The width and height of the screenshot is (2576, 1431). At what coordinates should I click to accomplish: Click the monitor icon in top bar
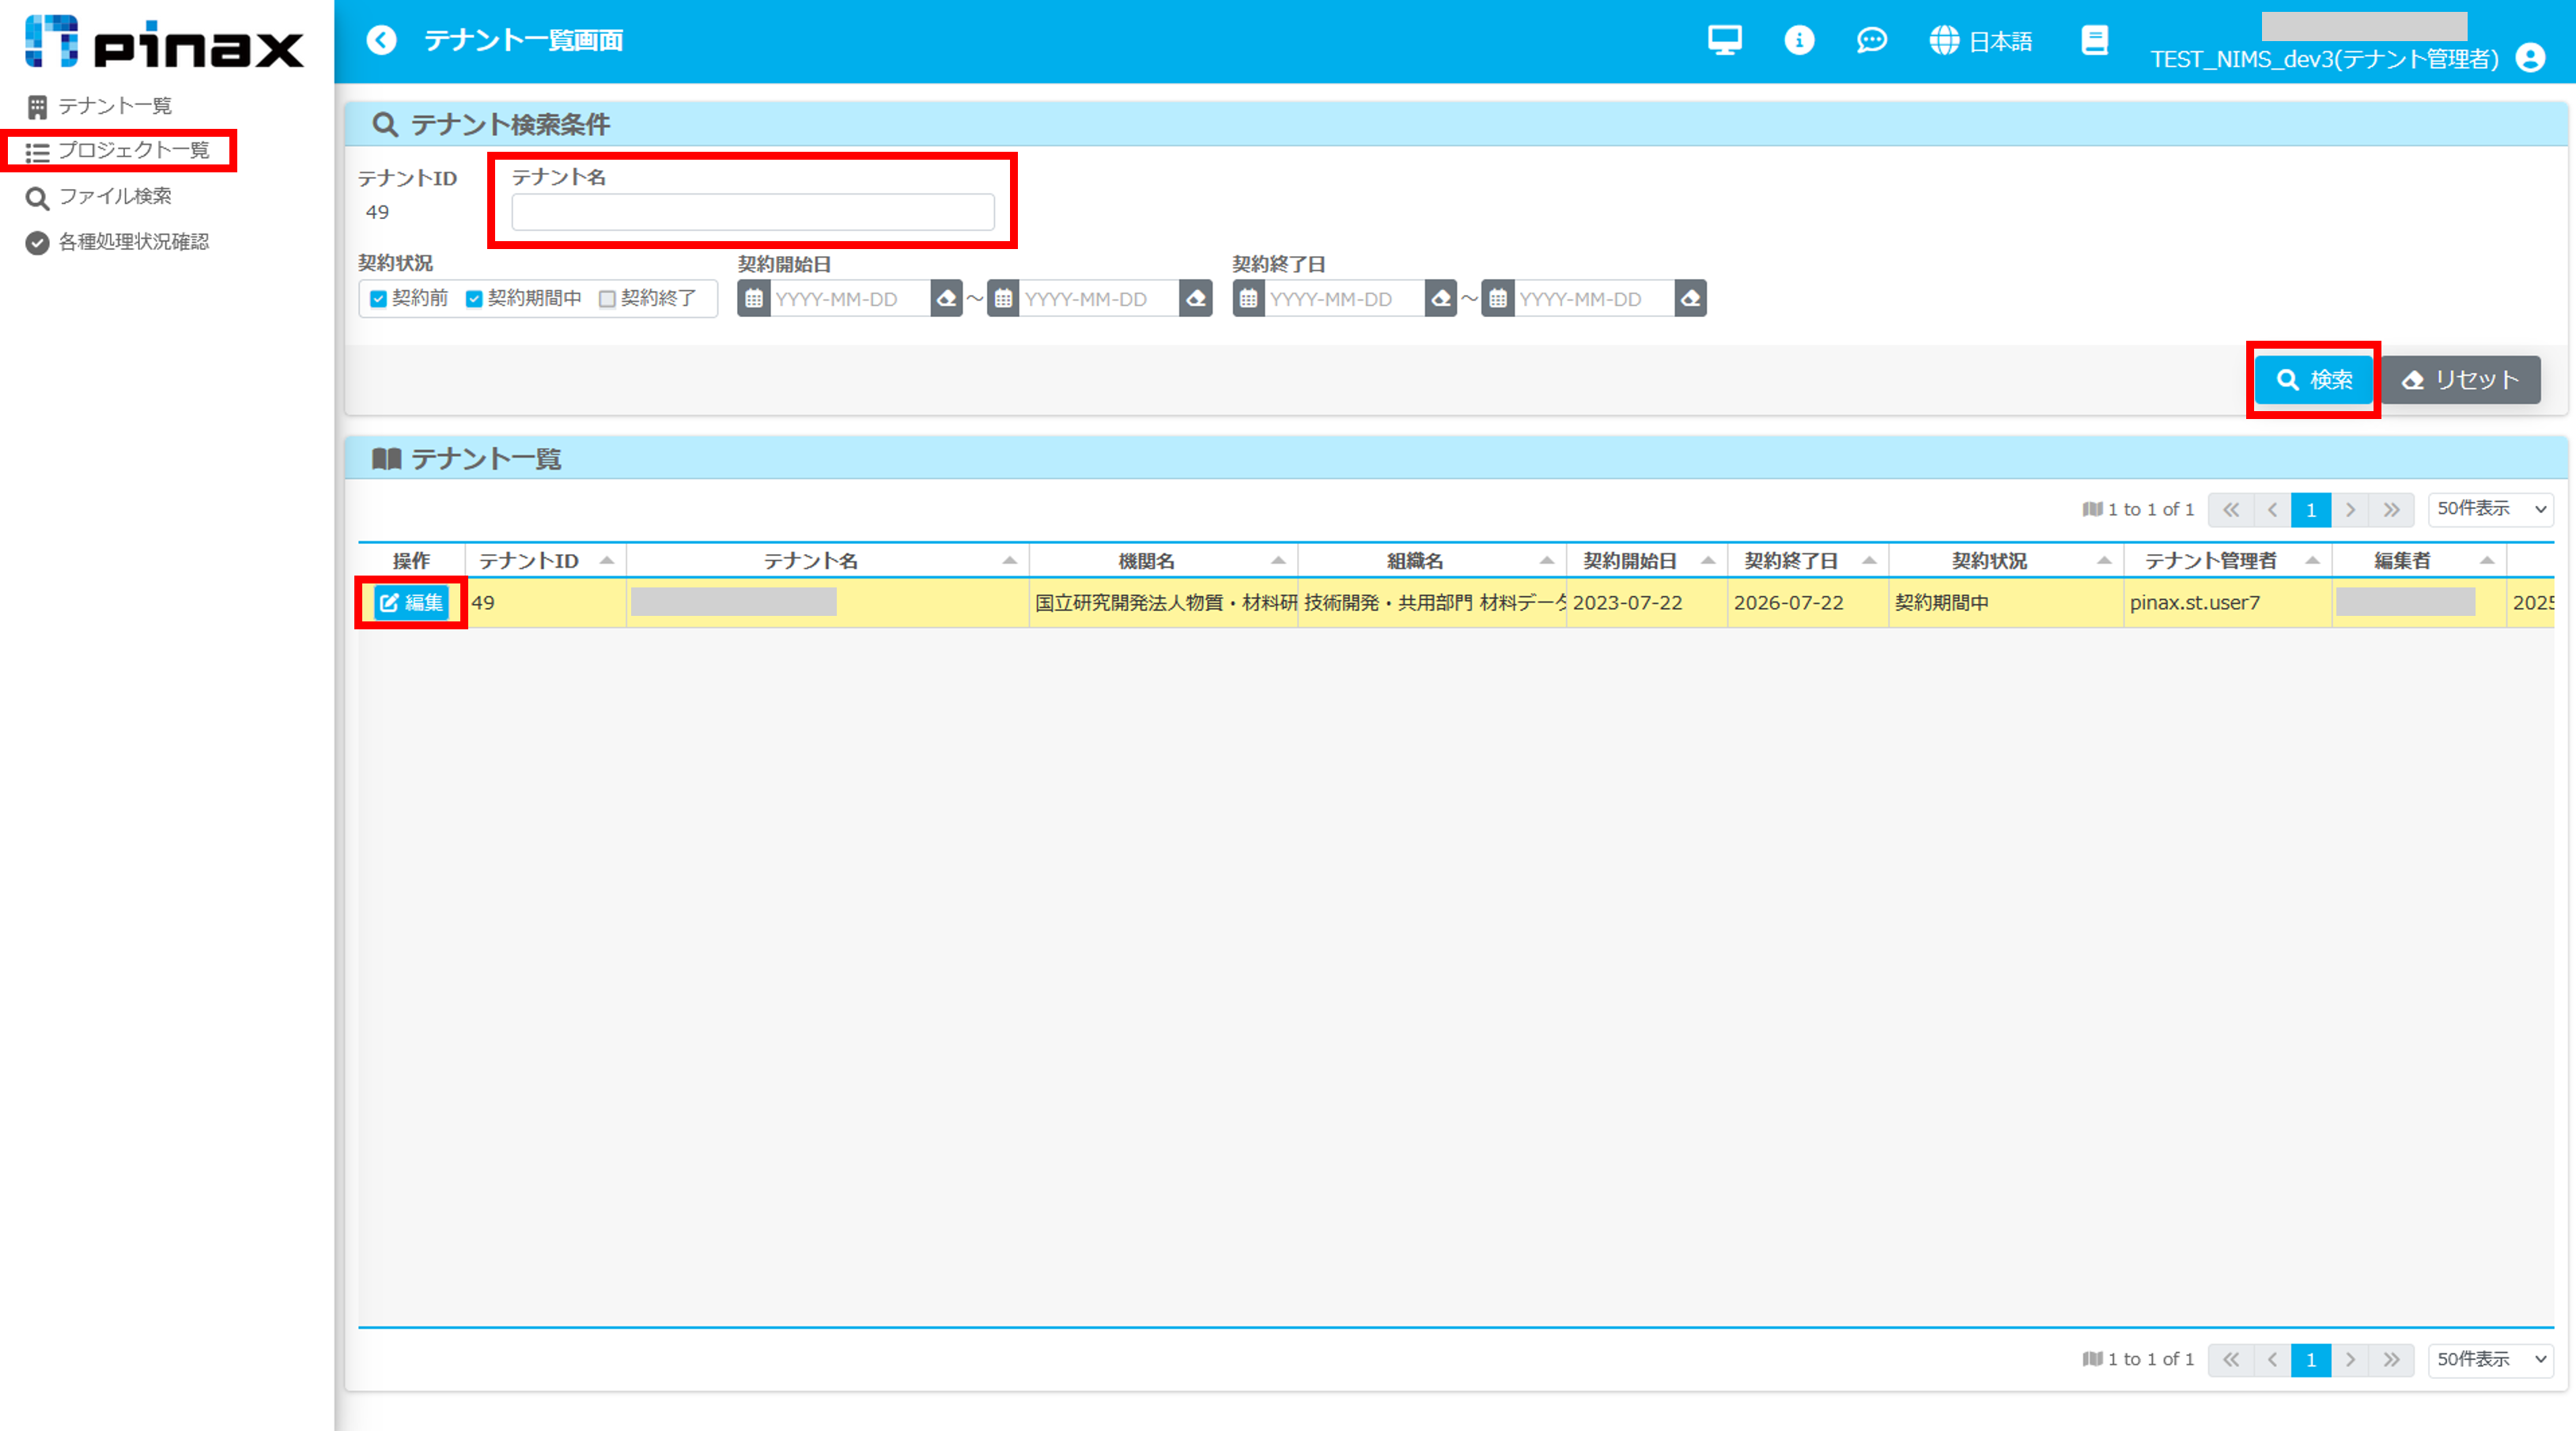1724,40
